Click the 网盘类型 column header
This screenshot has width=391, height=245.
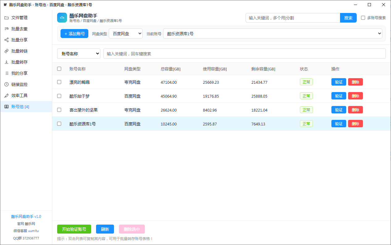point(132,69)
